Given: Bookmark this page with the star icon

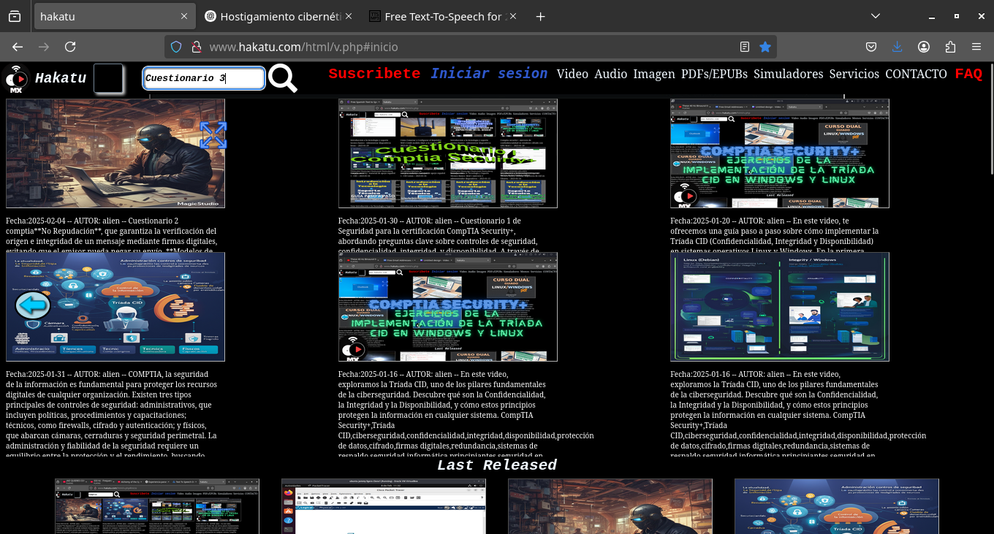Looking at the screenshot, I should point(765,47).
